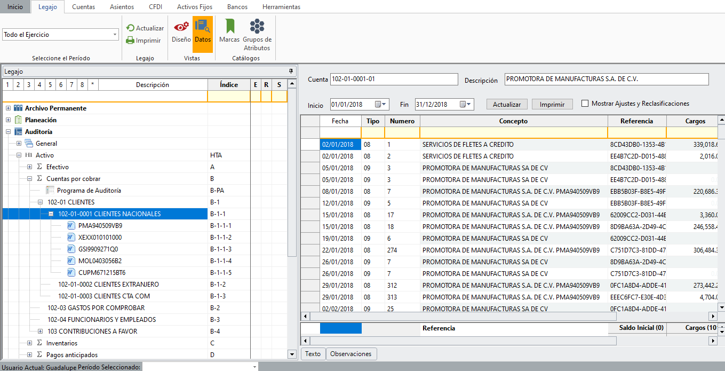Image resolution: width=725 pixels, height=371 pixels.
Task: Select the Datos view icon
Action: click(x=202, y=27)
